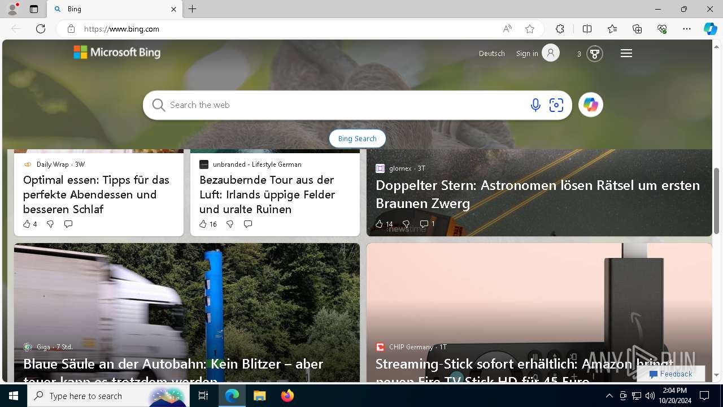Screen dimensions: 723x407
Task: Open Optimal essen article headline
Action: point(96,194)
